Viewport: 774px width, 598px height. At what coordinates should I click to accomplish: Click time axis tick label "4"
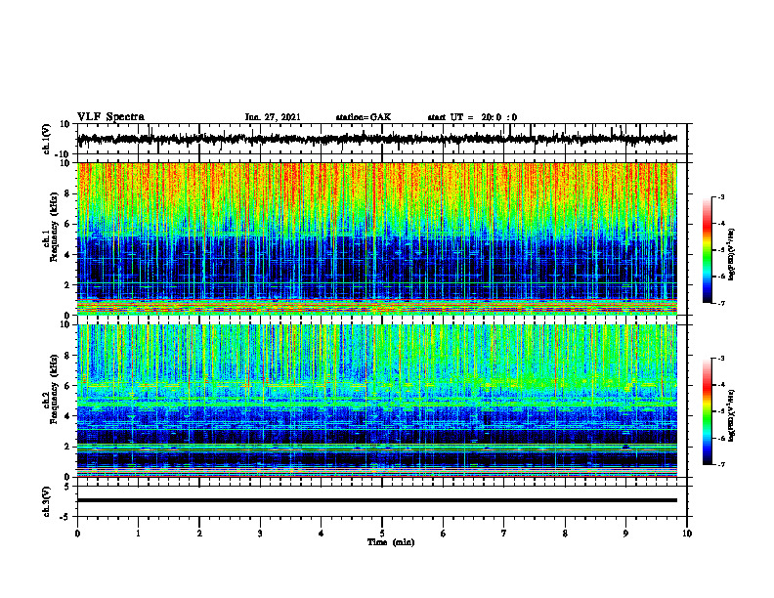322,534
